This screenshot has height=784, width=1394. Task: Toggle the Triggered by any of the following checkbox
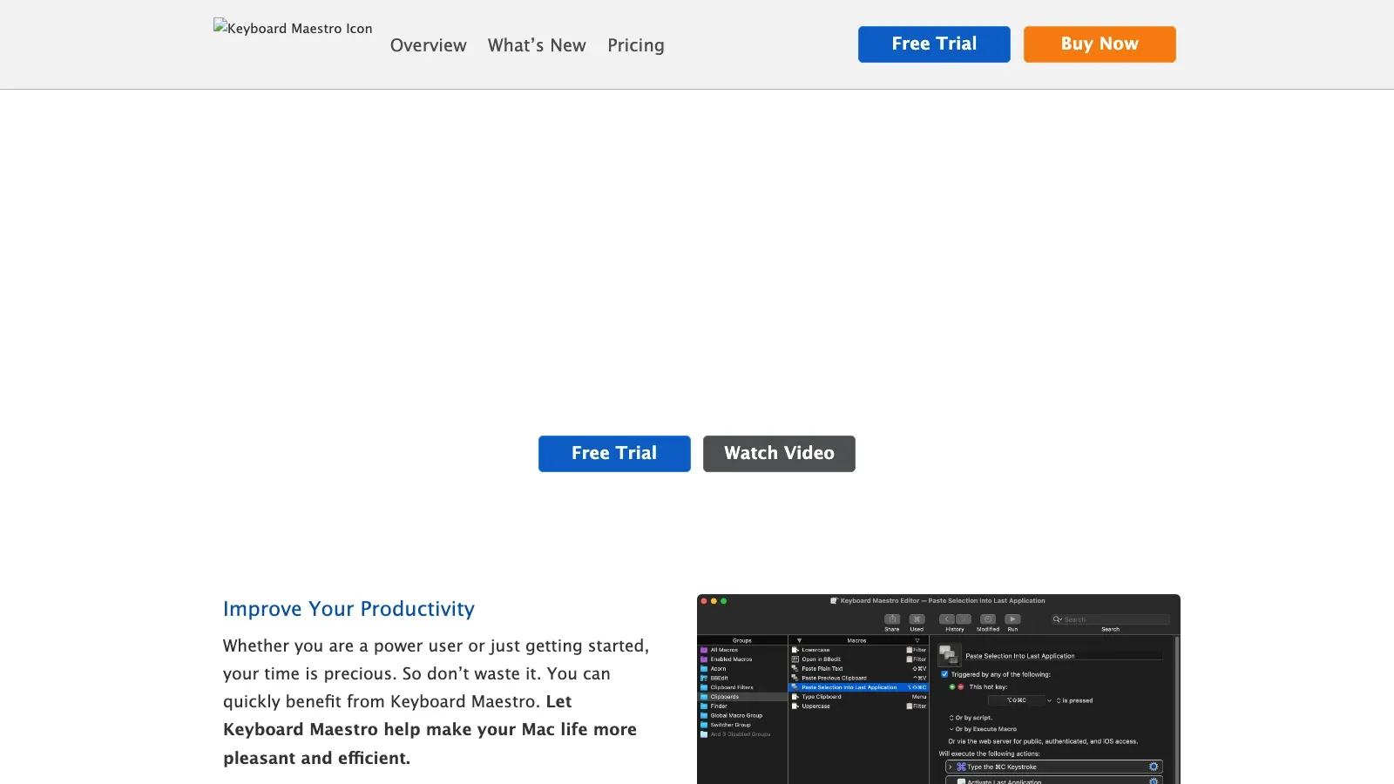(944, 674)
